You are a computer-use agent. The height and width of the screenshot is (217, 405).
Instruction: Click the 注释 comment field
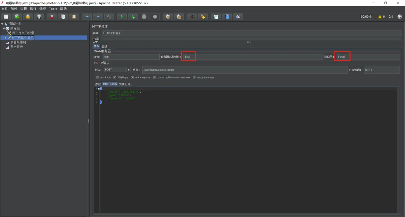(x=251, y=39)
